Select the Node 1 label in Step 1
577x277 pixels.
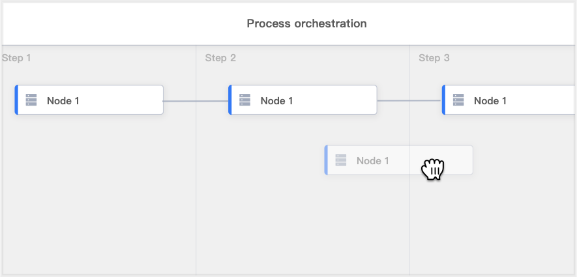click(x=63, y=101)
